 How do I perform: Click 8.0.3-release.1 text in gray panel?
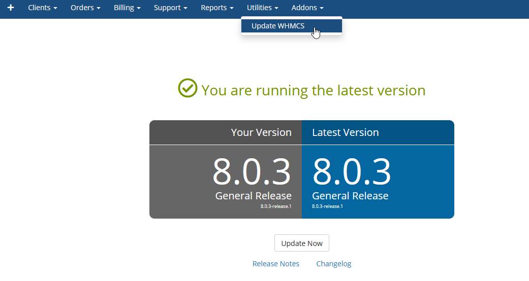pyautogui.click(x=276, y=206)
